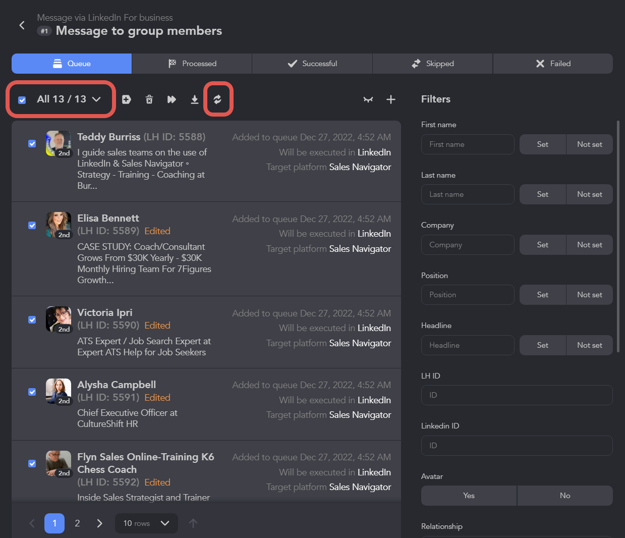The image size is (625, 538).
Task: Uncheck Teddy Burriss profile checkbox
Action: (x=32, y=144)
